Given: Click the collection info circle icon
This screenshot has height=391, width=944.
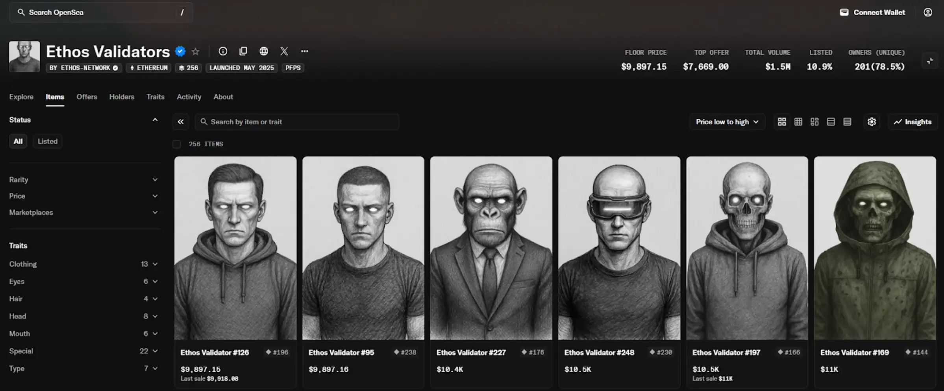Looking at the screenshot, I should click(223, 52).
